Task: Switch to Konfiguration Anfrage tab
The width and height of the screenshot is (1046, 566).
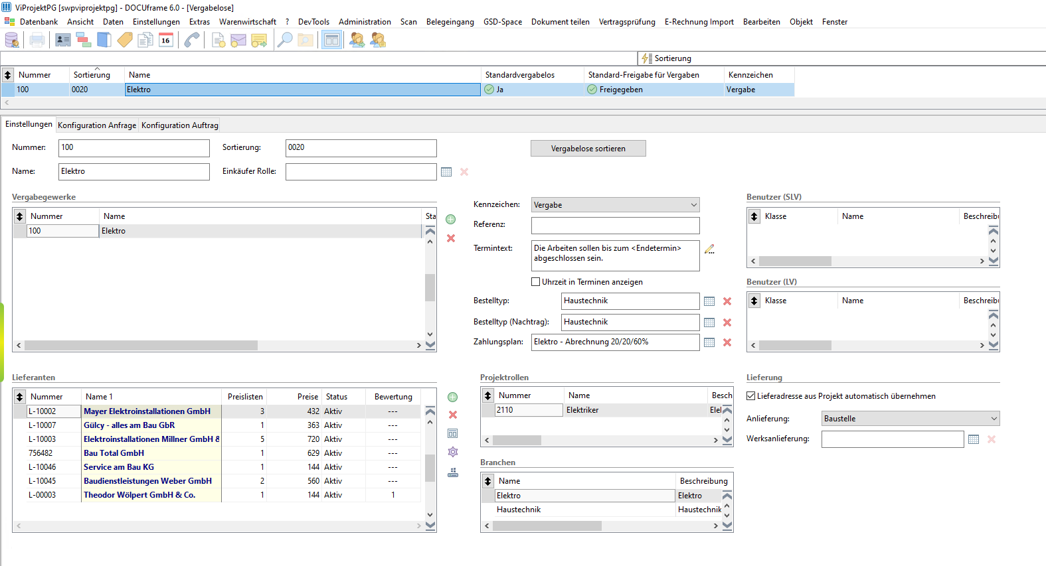Action: 97,125
